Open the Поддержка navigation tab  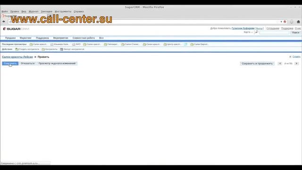coord(42,38)
